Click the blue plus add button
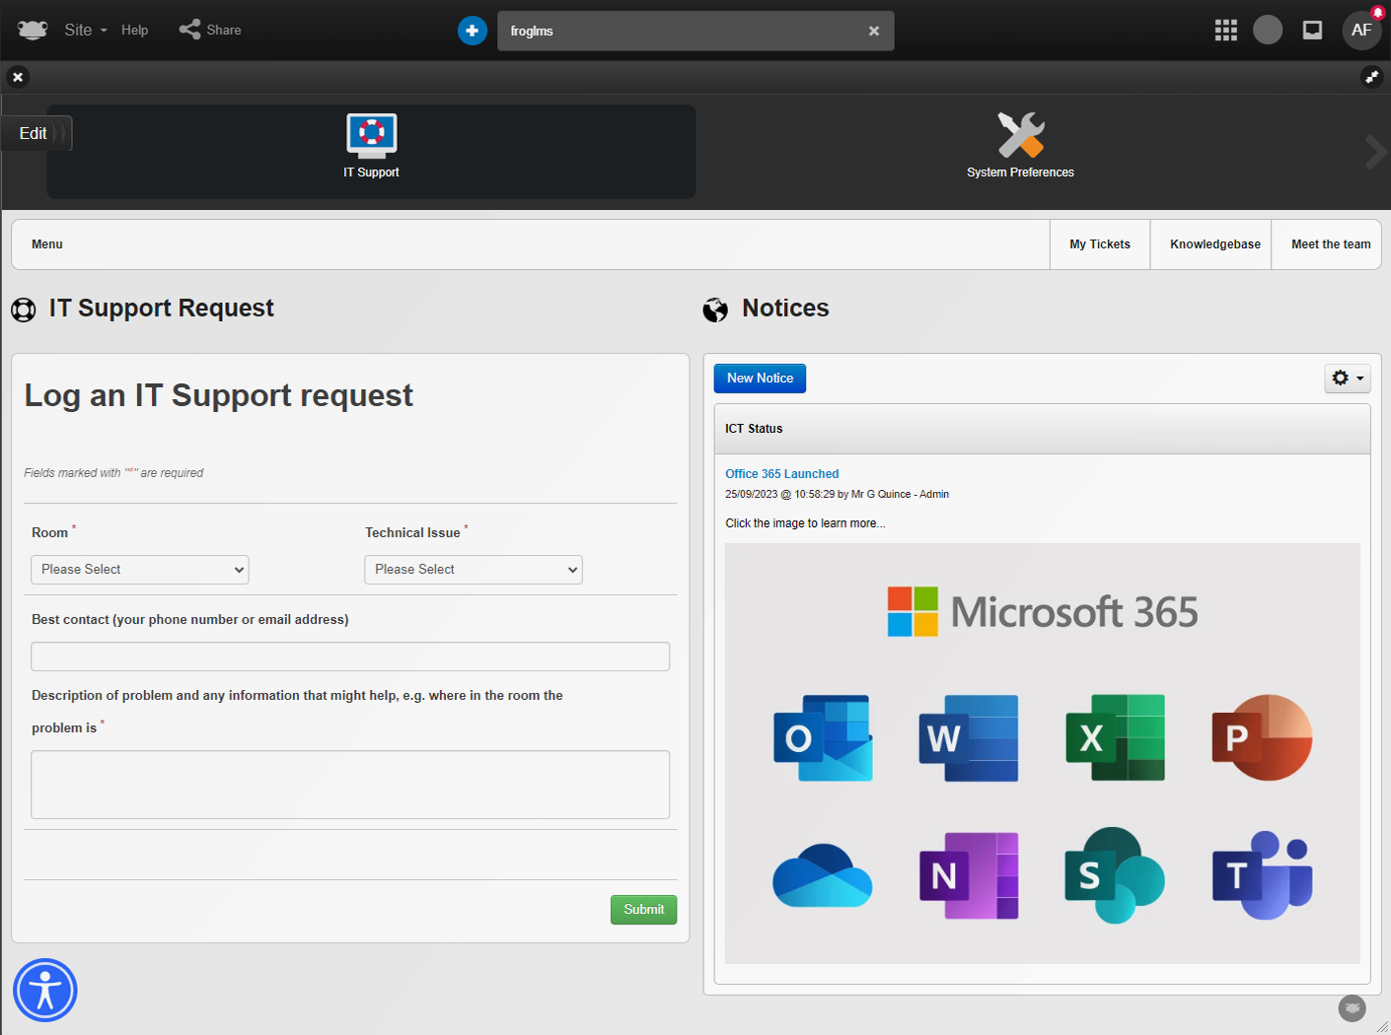The width and height of the screenshot is (1391, 1035). pos(473,31)
